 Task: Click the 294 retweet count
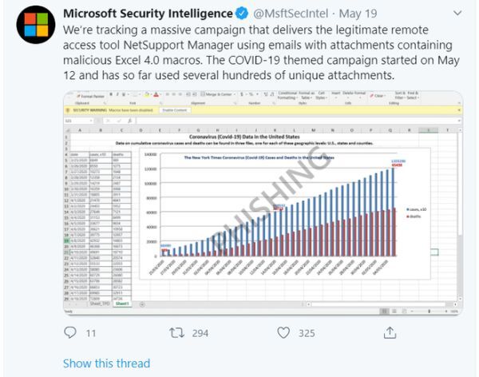(x=200, y=333)
